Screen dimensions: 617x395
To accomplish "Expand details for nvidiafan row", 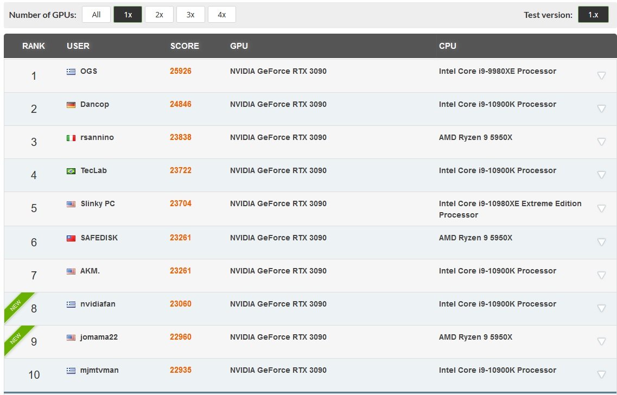I will [x=601, y=308].
